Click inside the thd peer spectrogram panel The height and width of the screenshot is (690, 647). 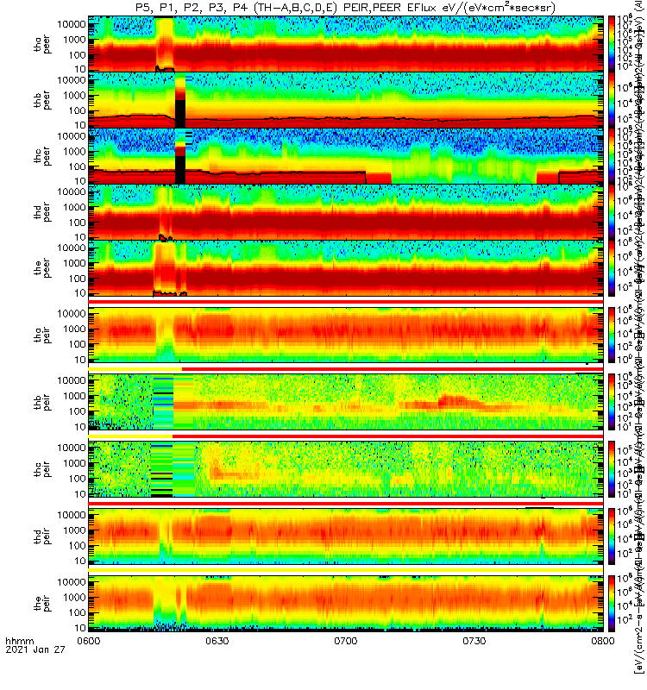346,211
